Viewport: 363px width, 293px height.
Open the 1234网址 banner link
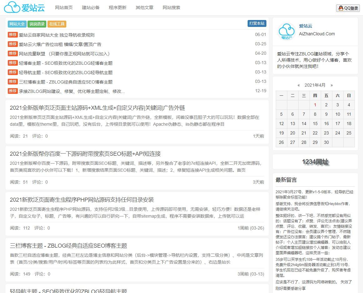[315, 162]
